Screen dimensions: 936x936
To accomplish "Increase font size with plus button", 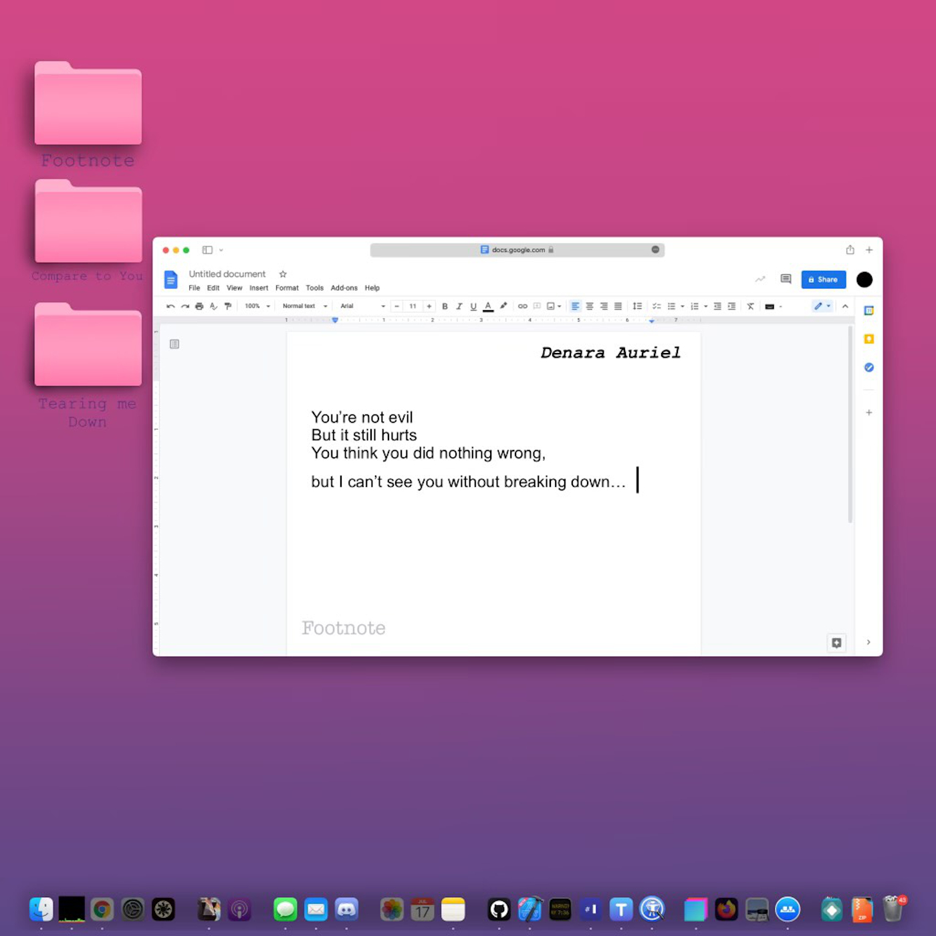I will (429, 306).
